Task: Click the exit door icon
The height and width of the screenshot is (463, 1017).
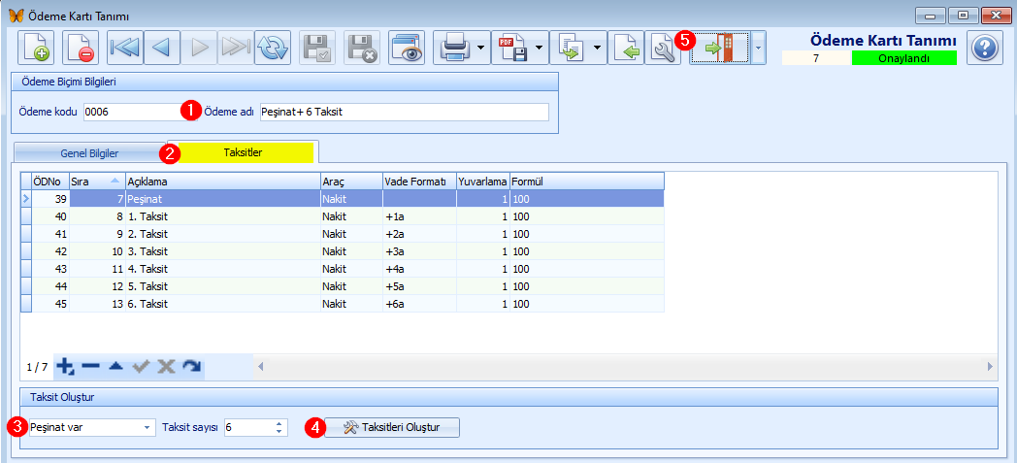Action: pyautogui.click(x=719, y=48)
